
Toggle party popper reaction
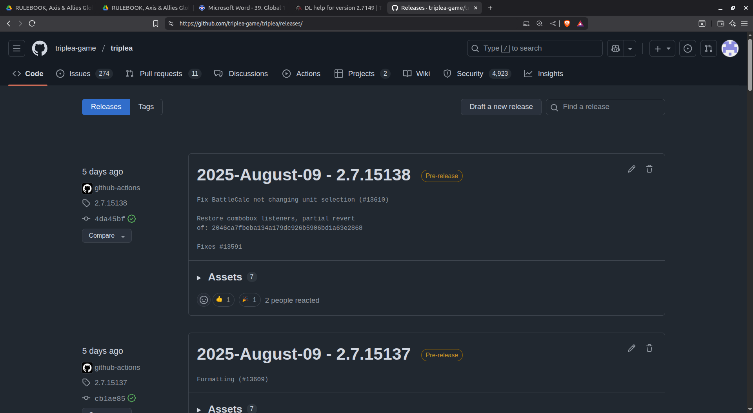point(249,300)
